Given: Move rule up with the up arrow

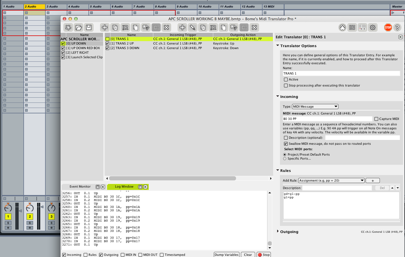Looking at the screenshot, I should tap(392, 188).
